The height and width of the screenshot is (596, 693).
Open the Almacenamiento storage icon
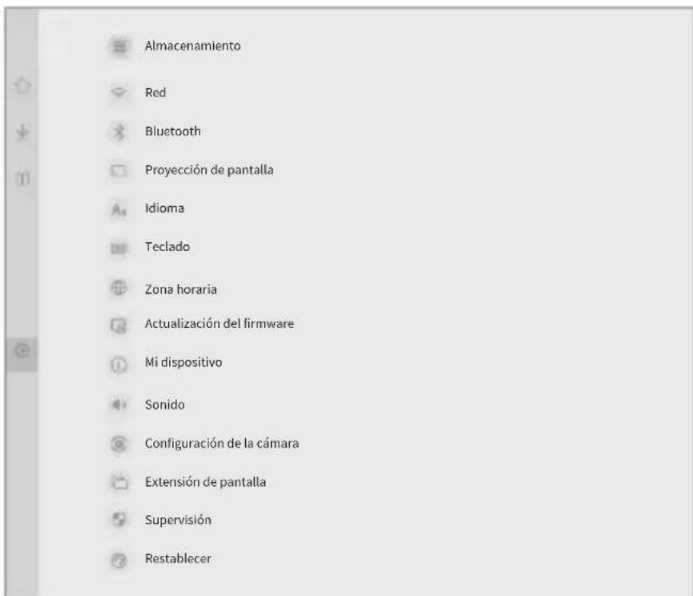[119, 46]
